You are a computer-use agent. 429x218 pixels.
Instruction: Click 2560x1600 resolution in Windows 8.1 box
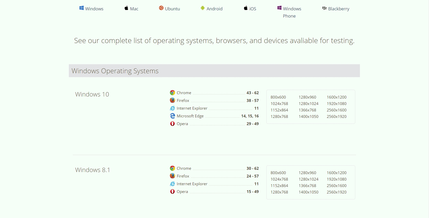pos(337,186)
